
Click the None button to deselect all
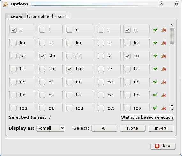133,128
